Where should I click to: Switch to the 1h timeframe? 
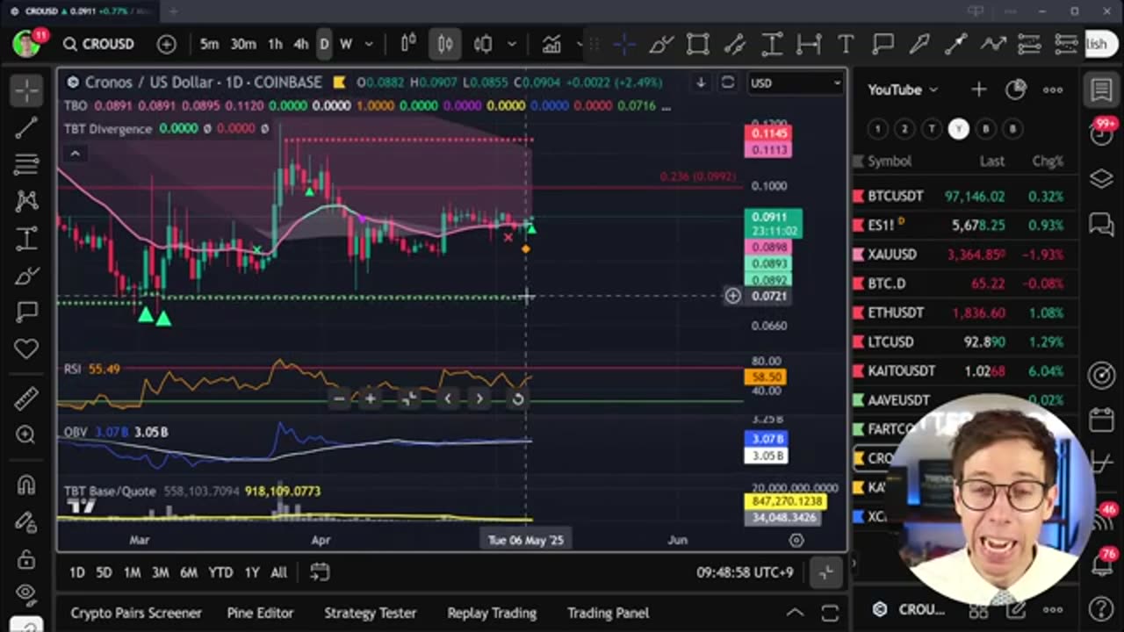[x=275, y=44]
